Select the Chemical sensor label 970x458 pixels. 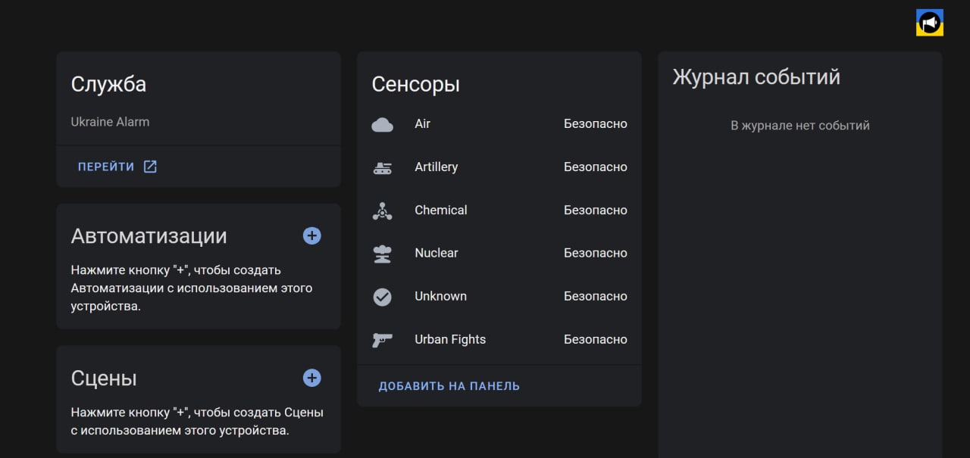click(441, 210)
